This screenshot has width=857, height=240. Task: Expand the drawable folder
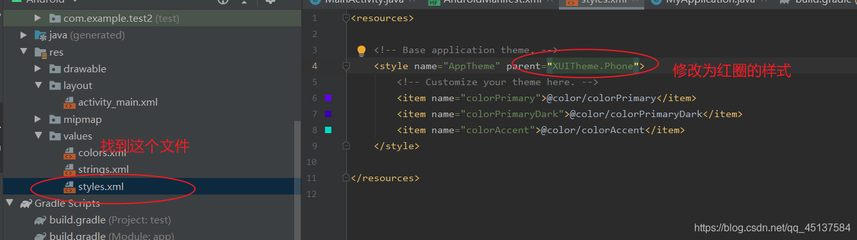[38, 68]
